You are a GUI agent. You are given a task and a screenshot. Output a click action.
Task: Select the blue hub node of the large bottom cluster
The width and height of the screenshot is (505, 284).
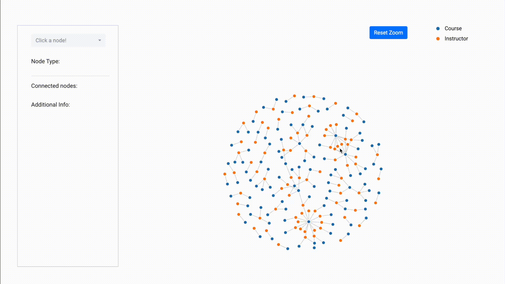(x=309, y=222)
